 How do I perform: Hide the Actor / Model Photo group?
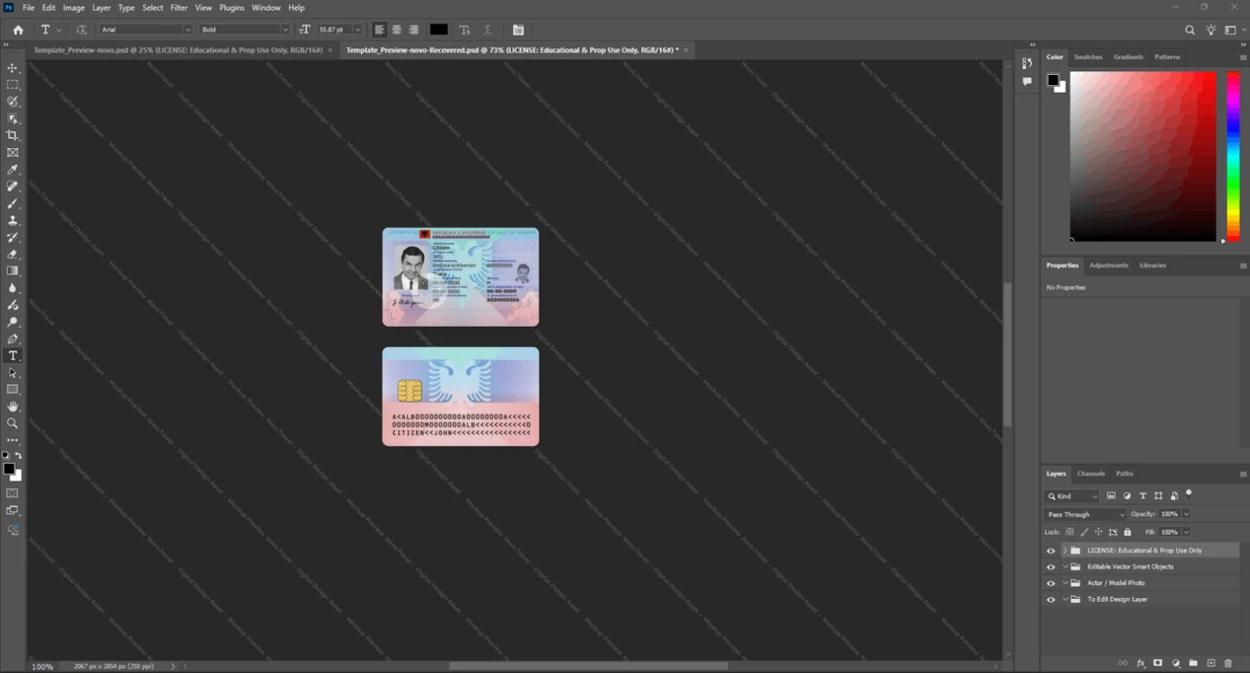[1051, 583]
